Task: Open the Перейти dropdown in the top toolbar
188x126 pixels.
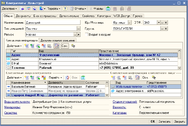Action: (x=53, y=9)
